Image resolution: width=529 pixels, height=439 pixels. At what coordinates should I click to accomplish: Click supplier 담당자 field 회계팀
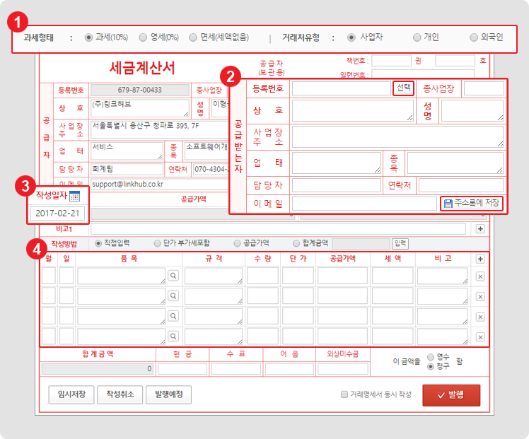point(127,169)
